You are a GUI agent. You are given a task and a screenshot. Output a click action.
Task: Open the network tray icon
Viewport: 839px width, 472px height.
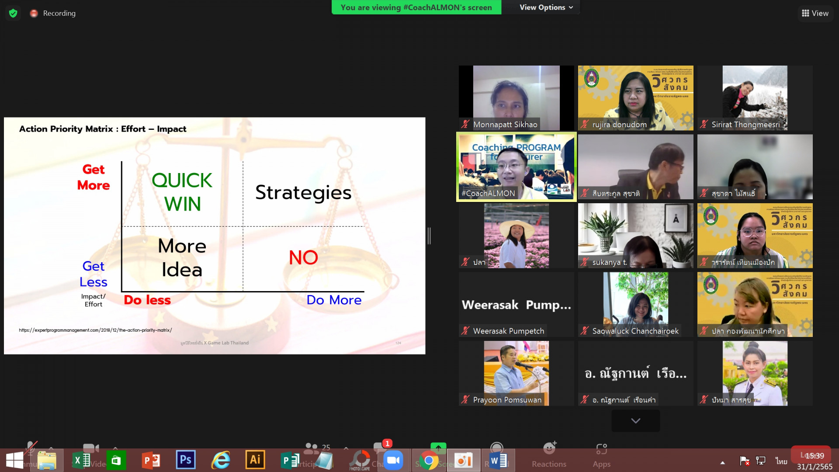pyautogui.click(x=761, y=461)
